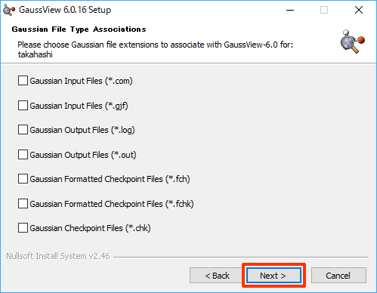This screenshot has height=293, width=377.
Task: Click the Nullsoft Install System v2.46 text
Action: [58, 256]
